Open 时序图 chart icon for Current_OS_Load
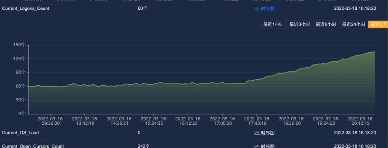Viewport: 388px width, 148px height. tap(264, 133)
